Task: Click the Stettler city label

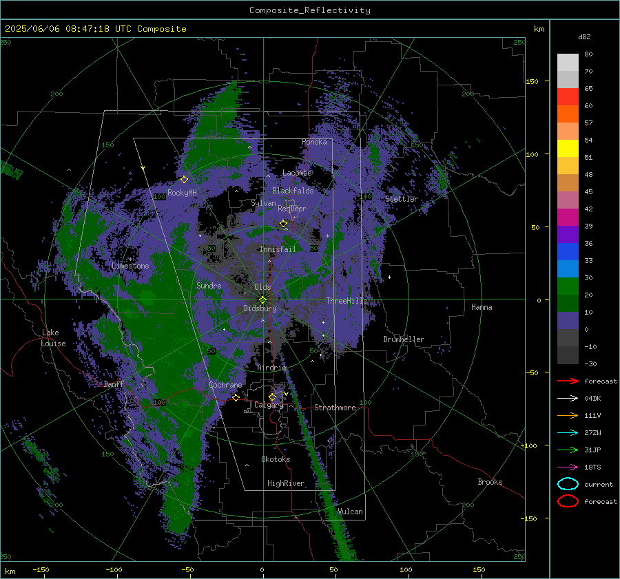Action: 402,199
